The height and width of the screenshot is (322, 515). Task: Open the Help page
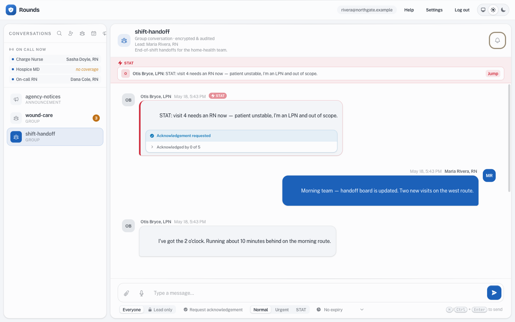pyautogui.click(x=409, y=10)
